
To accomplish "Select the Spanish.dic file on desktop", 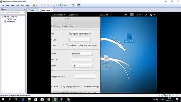I will tap(130, 38).
